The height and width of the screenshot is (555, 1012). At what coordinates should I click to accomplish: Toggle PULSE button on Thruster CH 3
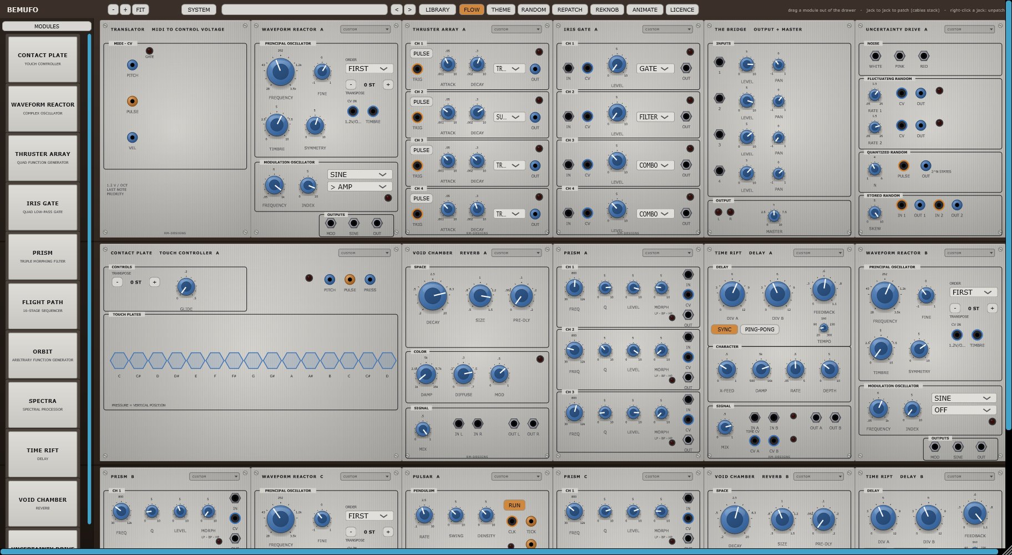click(421, 150)
